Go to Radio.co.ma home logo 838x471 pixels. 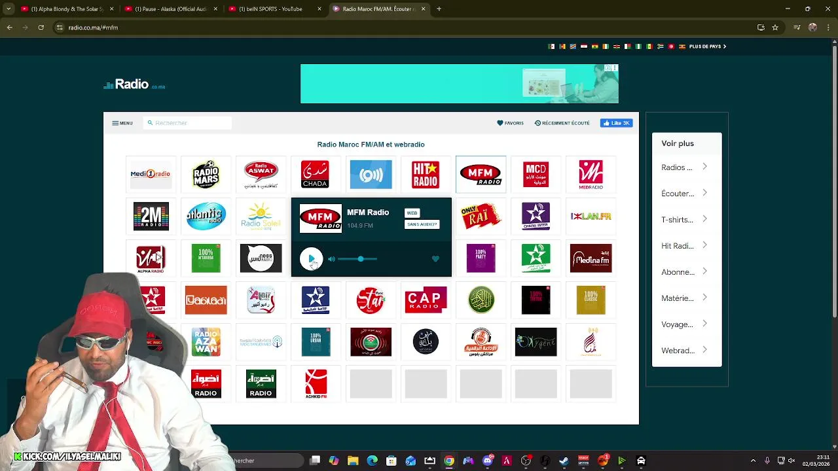click(134, 84)
